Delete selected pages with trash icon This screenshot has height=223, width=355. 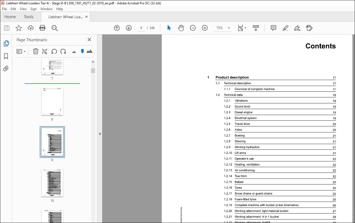36,51
